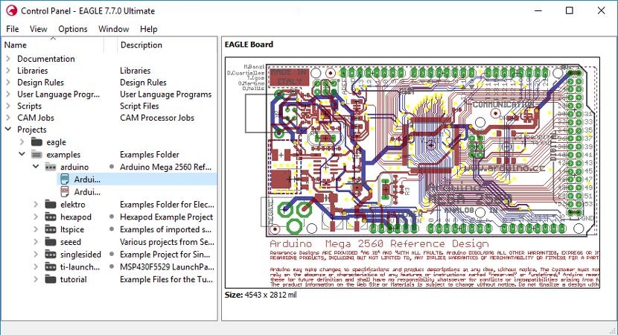Click the singlesided project folder icon
Image resolution: width=618 pixels, height=335 pixels.
pyautogui.click(x=51, y=254)
